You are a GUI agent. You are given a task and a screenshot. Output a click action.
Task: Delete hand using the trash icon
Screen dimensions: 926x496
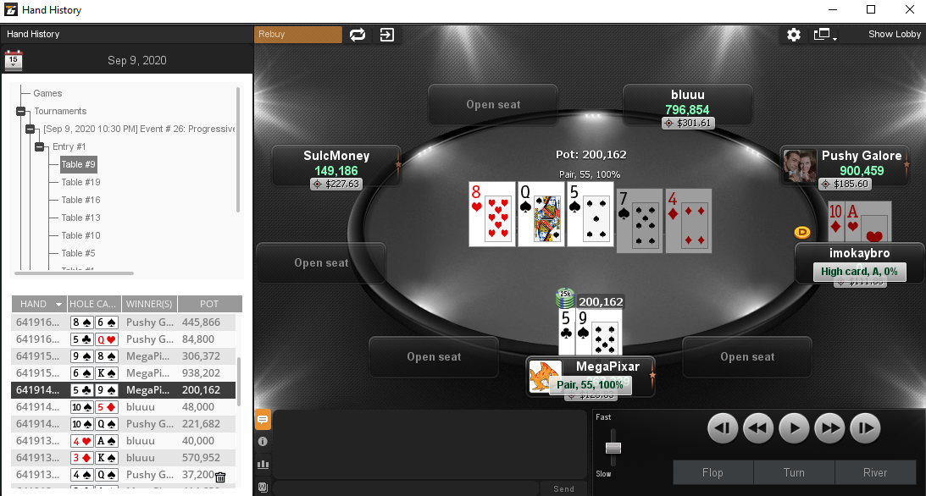point(220,477)
